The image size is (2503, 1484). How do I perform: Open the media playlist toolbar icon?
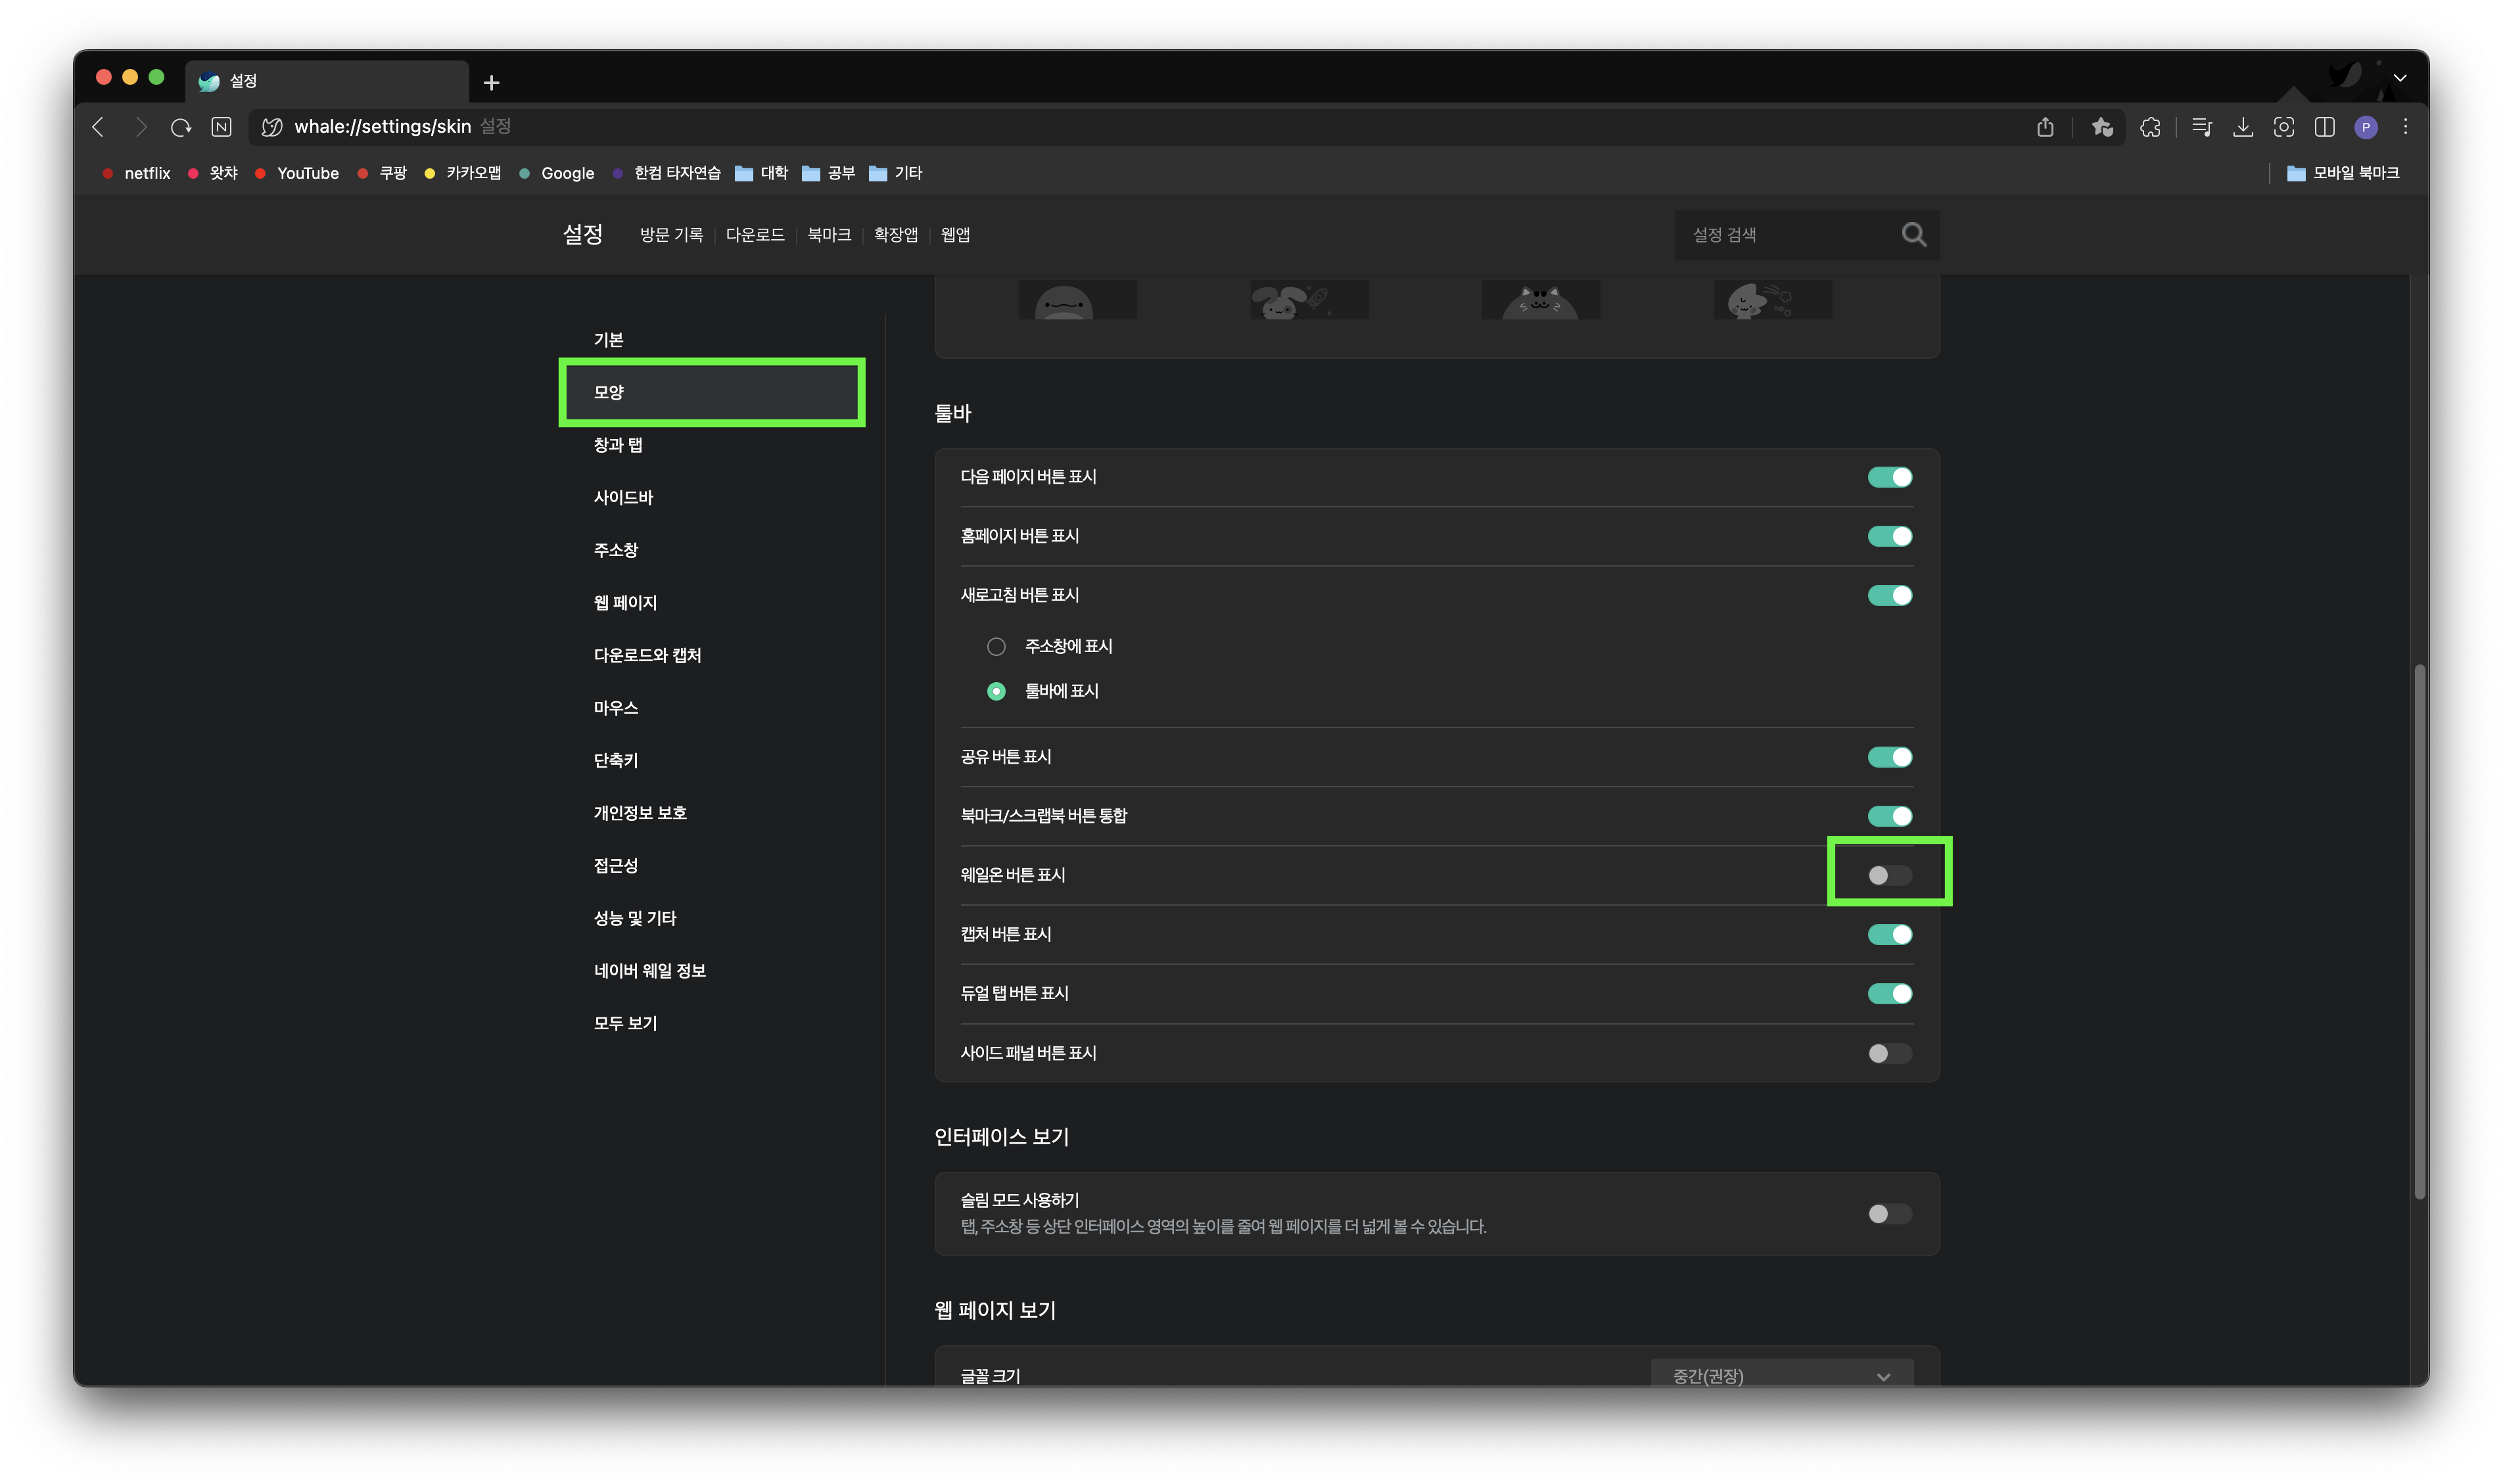coord(2201,127)
